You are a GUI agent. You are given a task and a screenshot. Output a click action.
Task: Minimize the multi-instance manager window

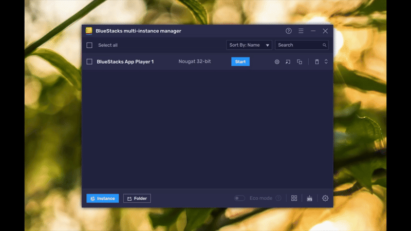pos(313,31)
